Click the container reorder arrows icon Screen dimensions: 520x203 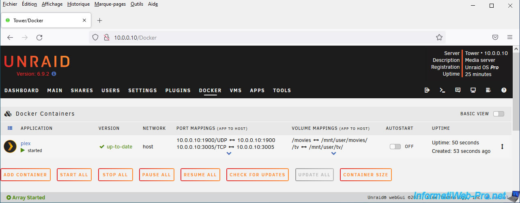pos(502,147)
